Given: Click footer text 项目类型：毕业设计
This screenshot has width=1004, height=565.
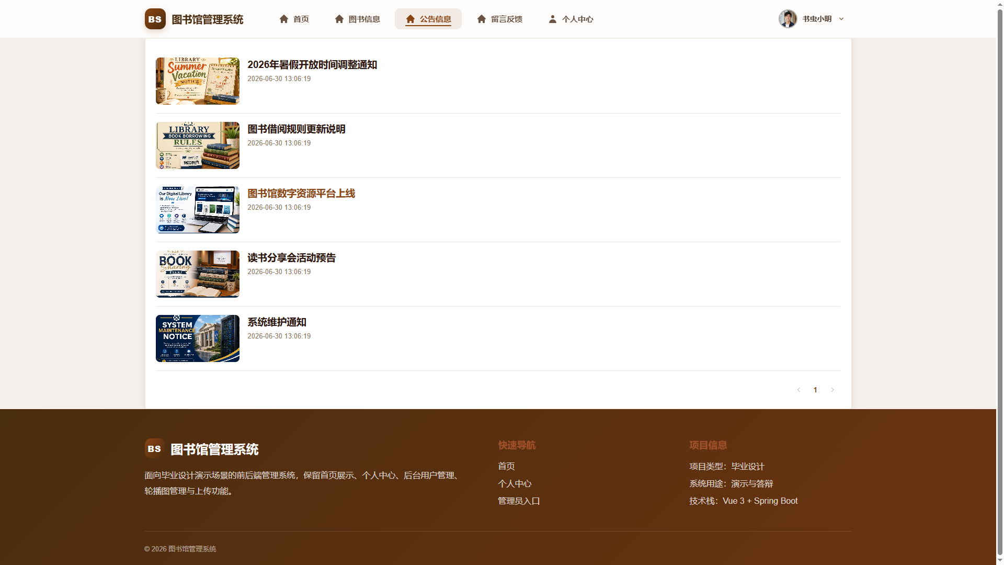Looking at the screenshot, I should click(x=727, y=466).
